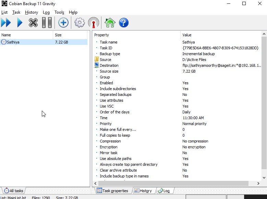Add new task with plus icon
The width and height of the screenshot is (267, 199).
pyautogui.click(x=63, y=23)
